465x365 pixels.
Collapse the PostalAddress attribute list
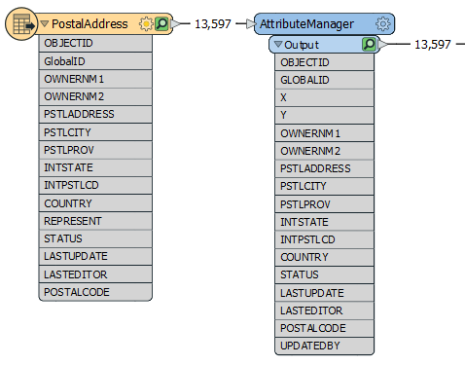pos(45,23)
